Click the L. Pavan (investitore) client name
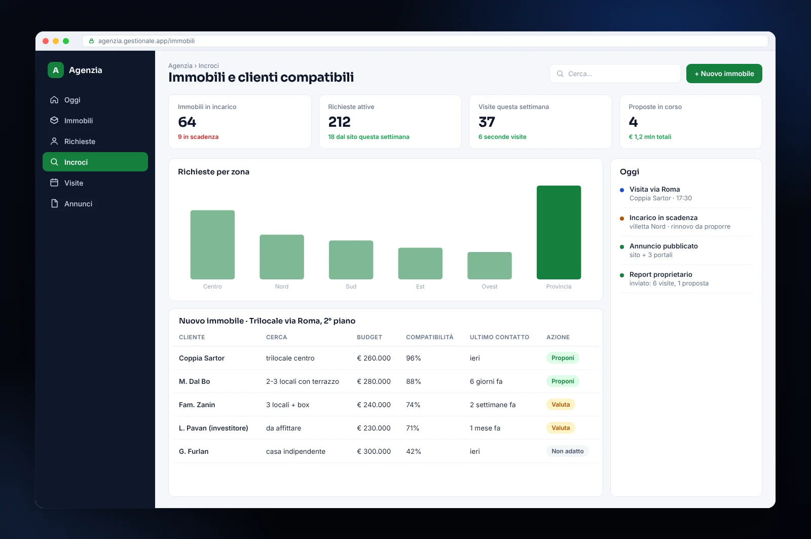 pos(213,428)
